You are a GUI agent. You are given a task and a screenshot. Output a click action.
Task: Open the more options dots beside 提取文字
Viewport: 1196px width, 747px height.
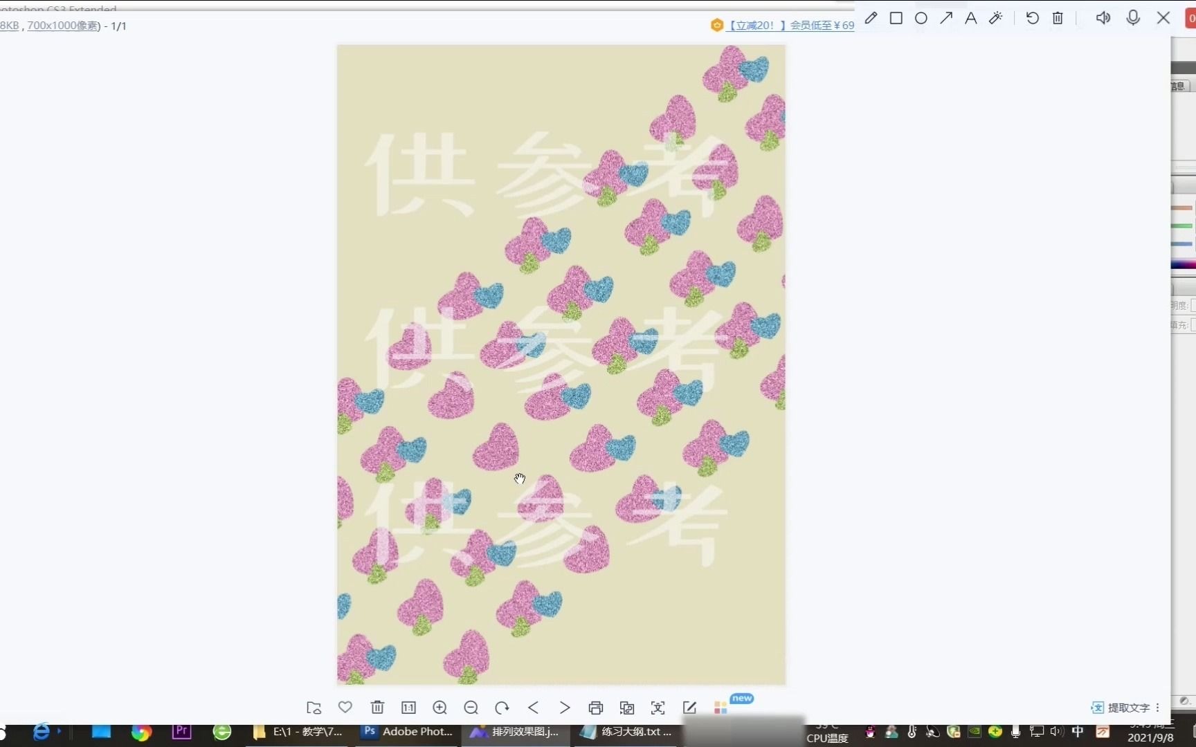coord(1157,708)
